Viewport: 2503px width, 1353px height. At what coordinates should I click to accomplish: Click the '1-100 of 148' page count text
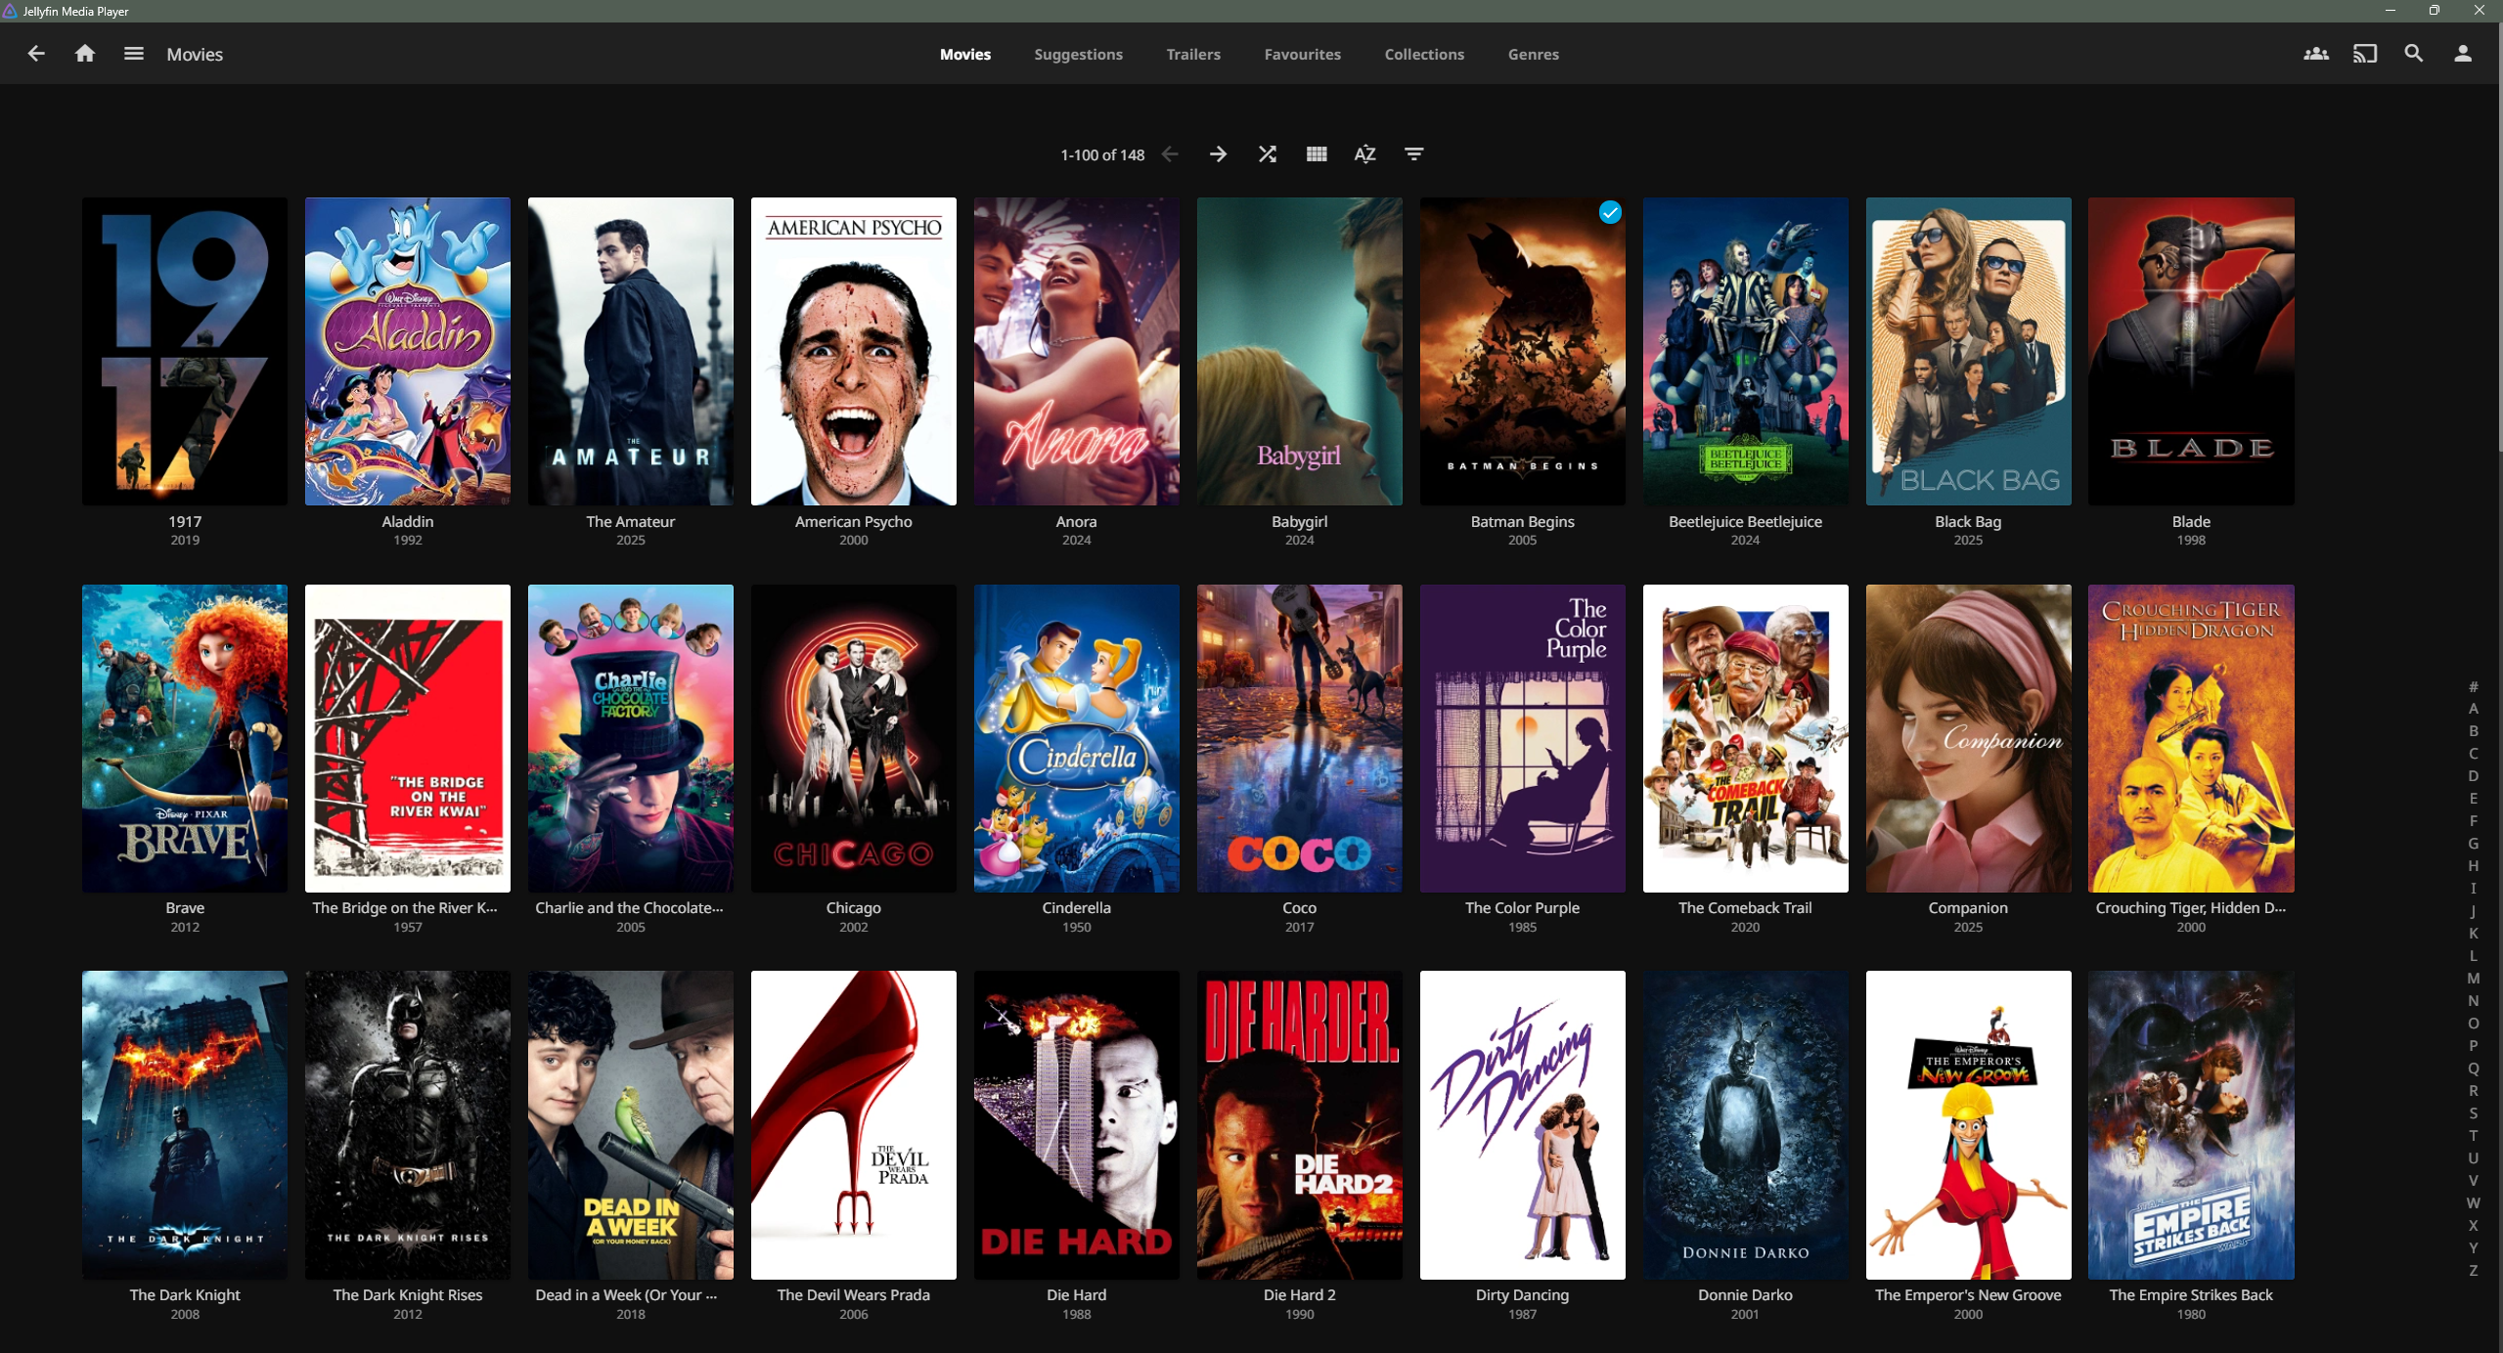pos(1102,154)
